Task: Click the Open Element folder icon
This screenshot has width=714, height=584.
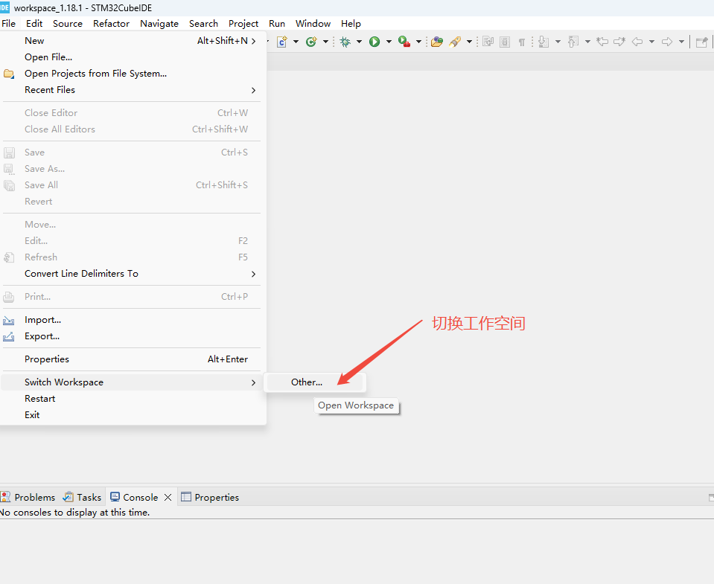Action: [x=437, y=42]
